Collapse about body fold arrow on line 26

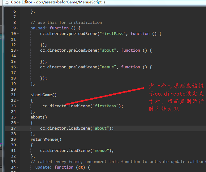coord(18,123)
